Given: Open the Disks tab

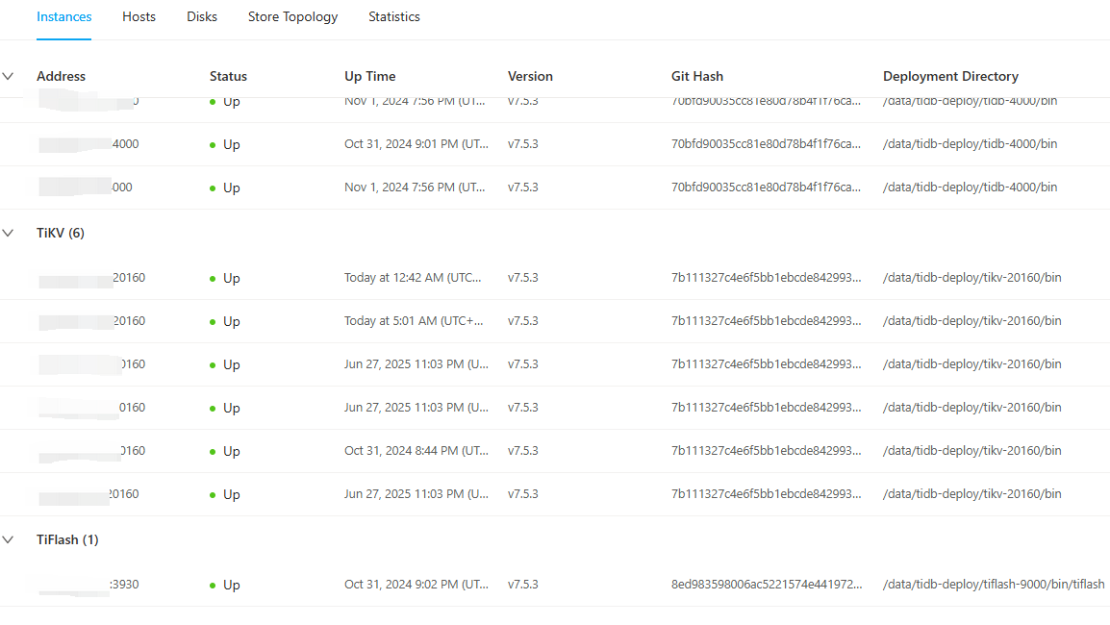Looking at the screenshot, I should click(x=202, y=16).
